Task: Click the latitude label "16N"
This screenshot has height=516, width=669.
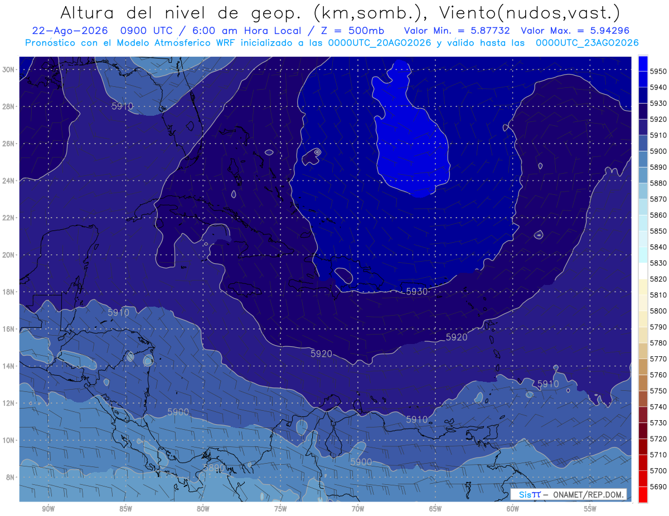Action: 8,329
